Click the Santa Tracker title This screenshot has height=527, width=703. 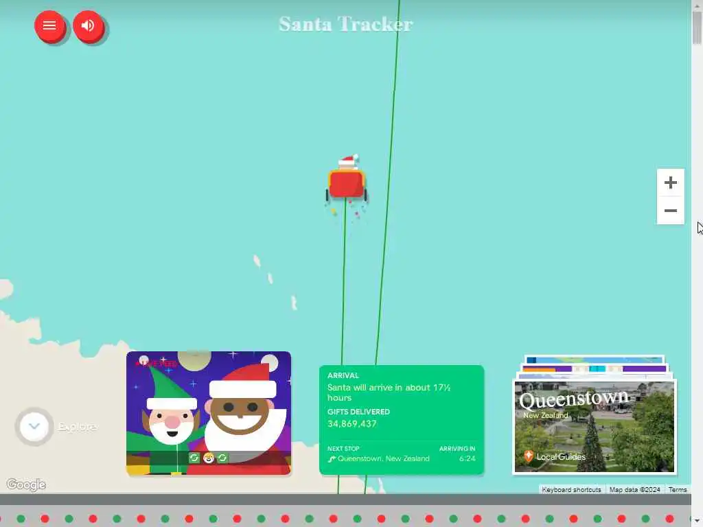tap(346, 24)
